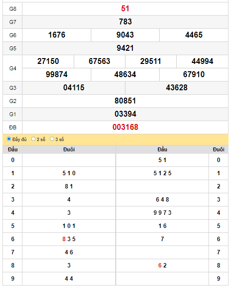The image size is (230, 287).
Task: Click the left "Đuôi" column header
Action: [69, 149]
